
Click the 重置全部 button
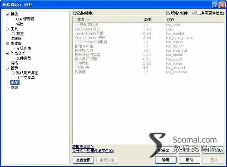click(x=83, y=160)
